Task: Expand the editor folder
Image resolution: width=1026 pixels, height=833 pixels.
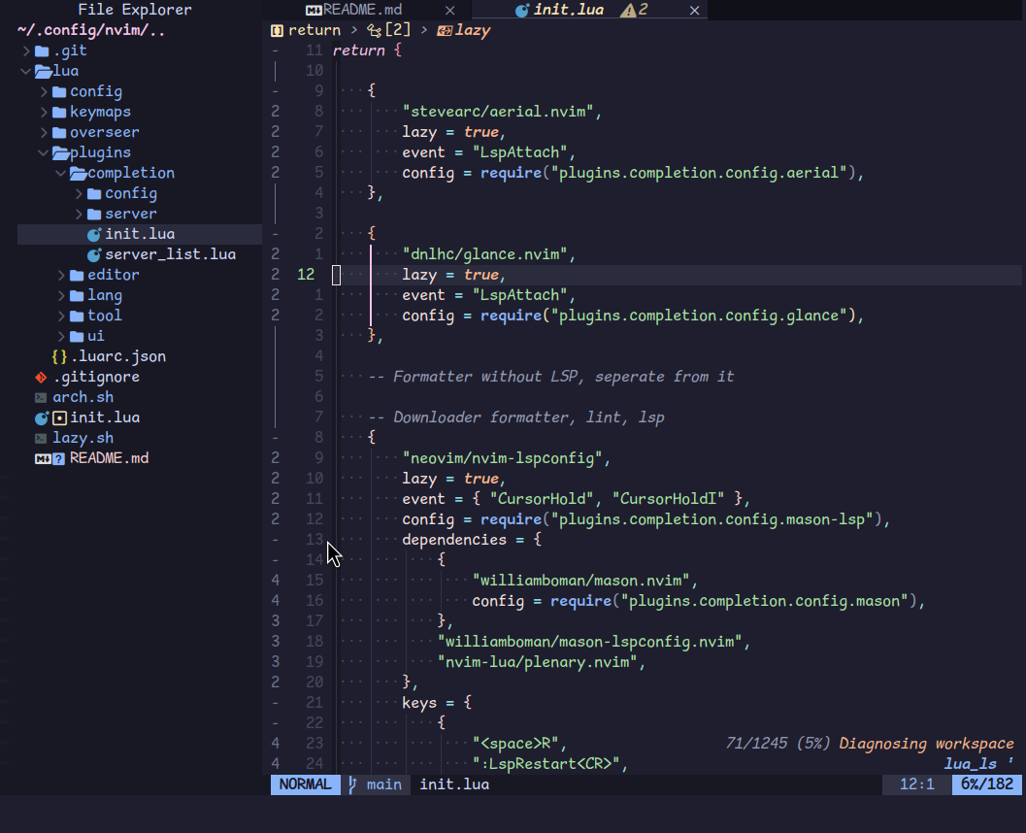Action: [61, 275]
